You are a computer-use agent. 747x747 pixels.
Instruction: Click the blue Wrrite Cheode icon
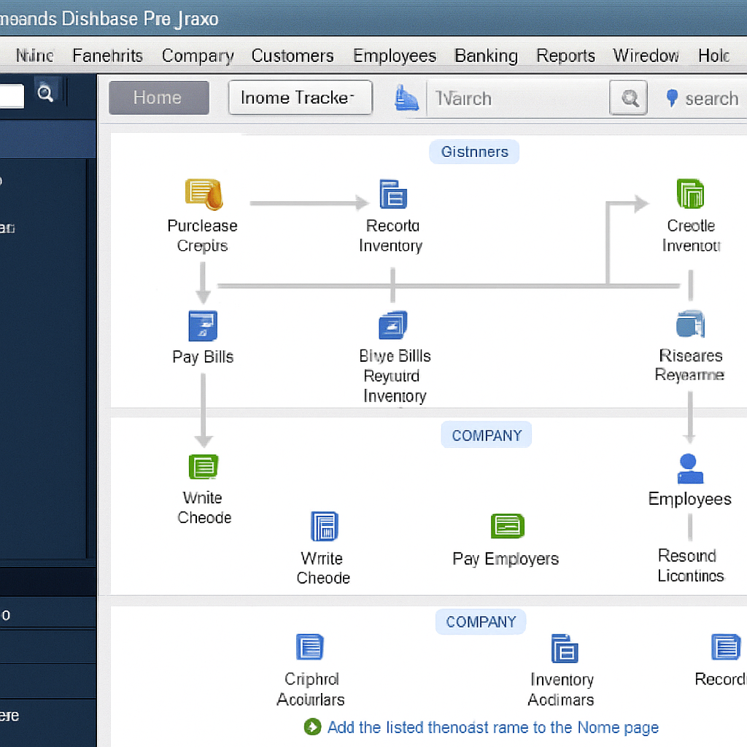[325, 526]
